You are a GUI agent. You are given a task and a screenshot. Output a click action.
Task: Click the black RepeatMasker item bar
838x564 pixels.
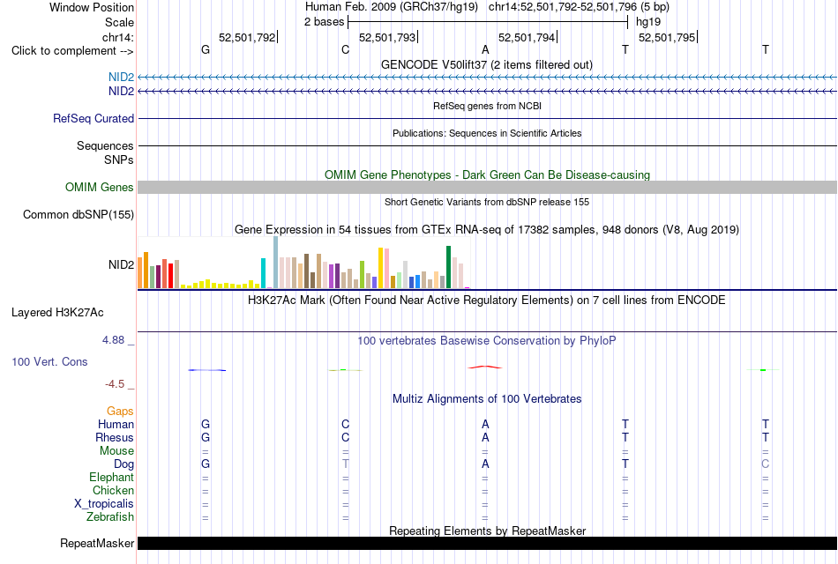coord(488,543)
